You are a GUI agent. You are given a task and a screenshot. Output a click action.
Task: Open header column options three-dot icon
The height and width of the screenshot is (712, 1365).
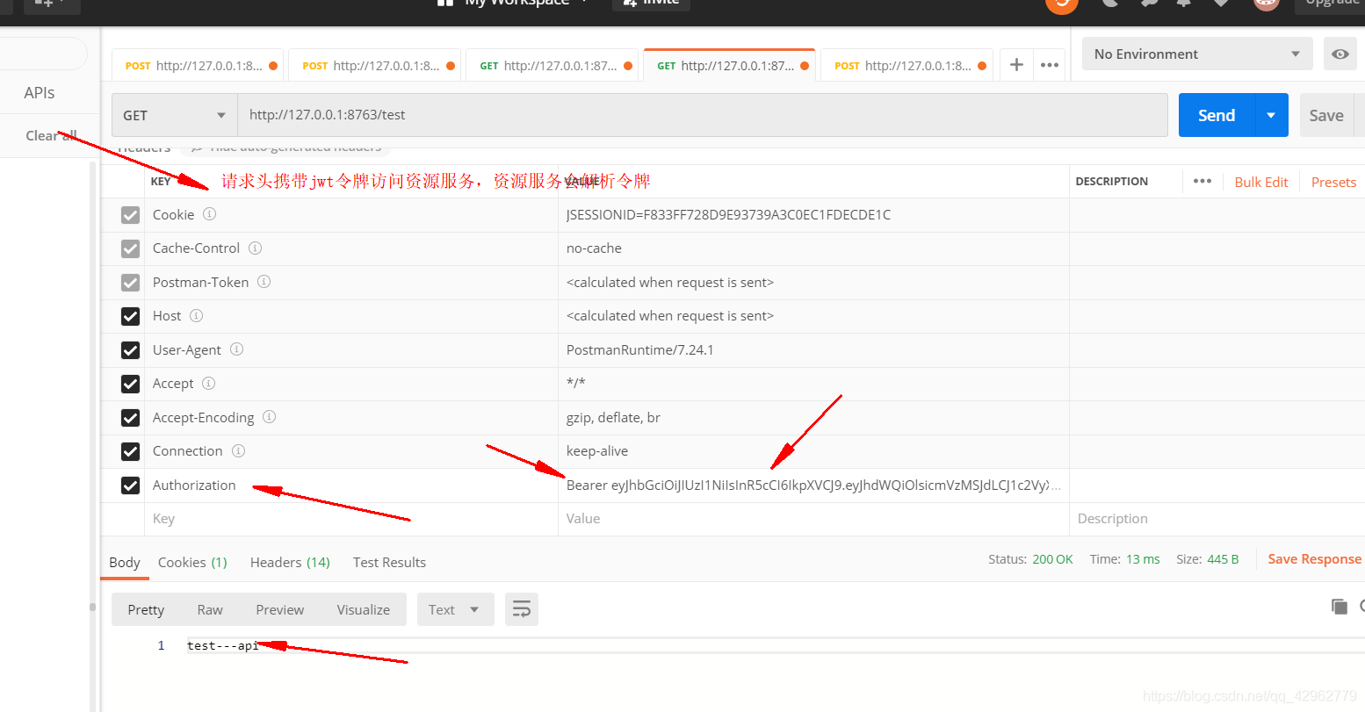[x=1202, y=181]
